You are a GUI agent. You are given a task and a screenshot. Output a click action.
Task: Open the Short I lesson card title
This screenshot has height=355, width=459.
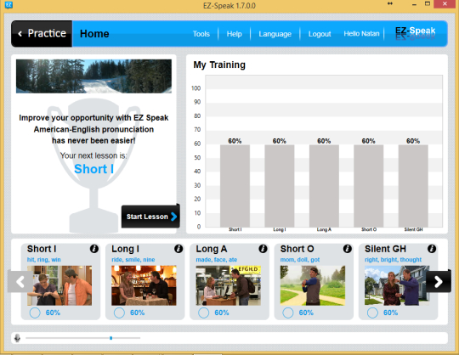pyautogui.click(x=42, y=249)
